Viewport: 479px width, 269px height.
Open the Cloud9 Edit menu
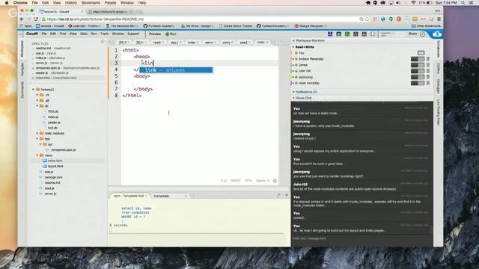[x=53, y=34]
